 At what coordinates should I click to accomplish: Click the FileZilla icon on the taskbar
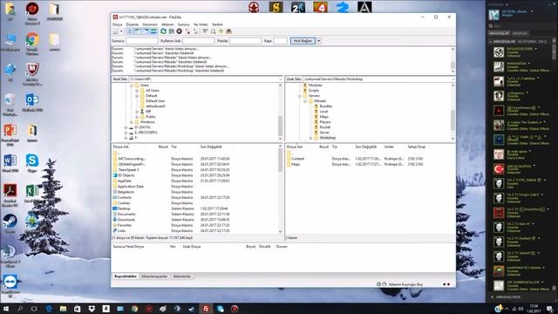point(206,309)
